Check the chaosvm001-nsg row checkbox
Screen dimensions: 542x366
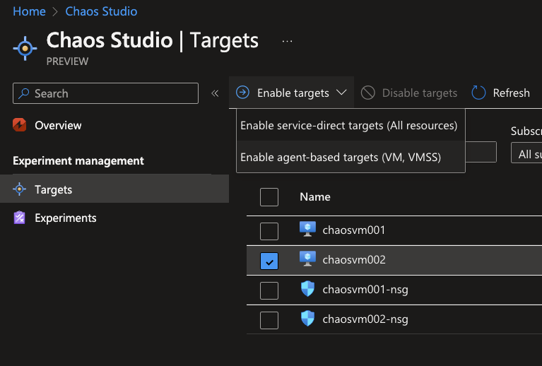[269, 290]
